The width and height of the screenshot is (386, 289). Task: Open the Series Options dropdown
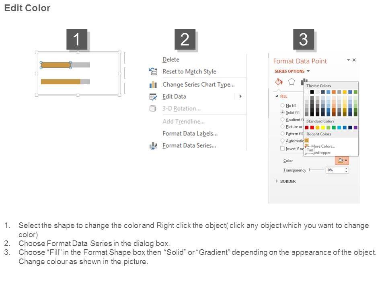pyautogui.click(x=308, y=71)
